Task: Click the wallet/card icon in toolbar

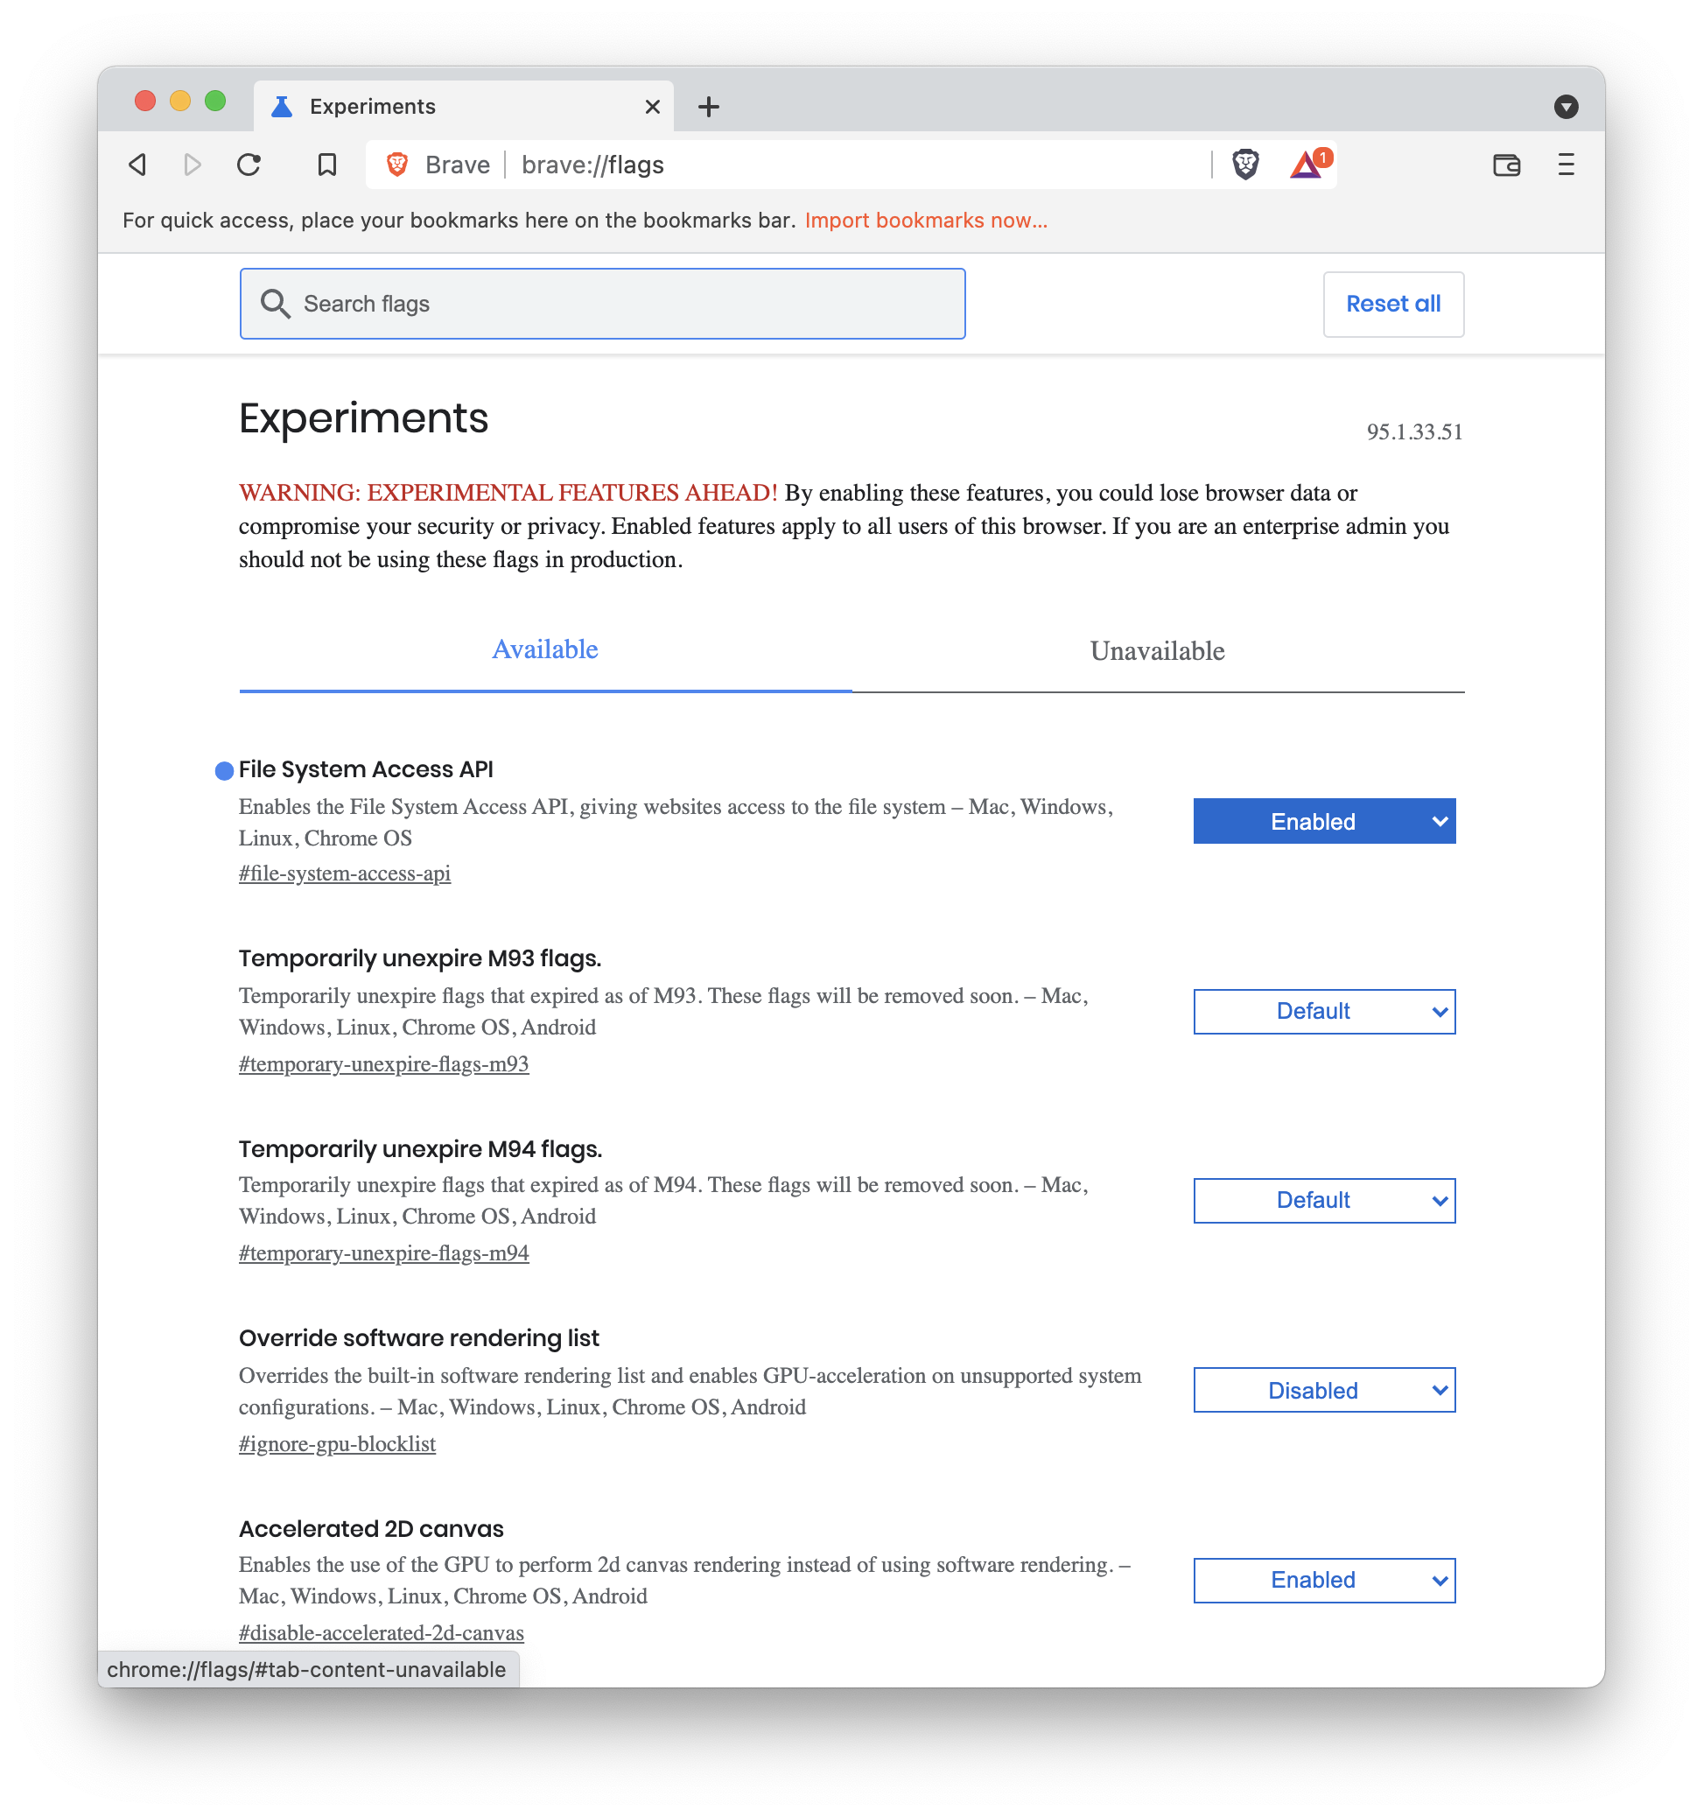Action: [x=1504, y=165]
